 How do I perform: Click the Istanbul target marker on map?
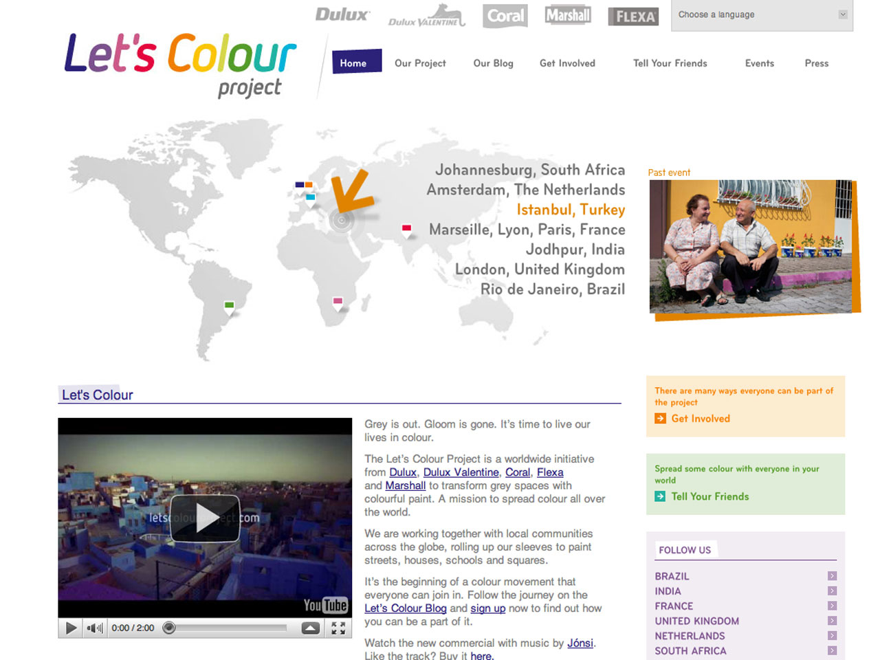coord(342,220)
